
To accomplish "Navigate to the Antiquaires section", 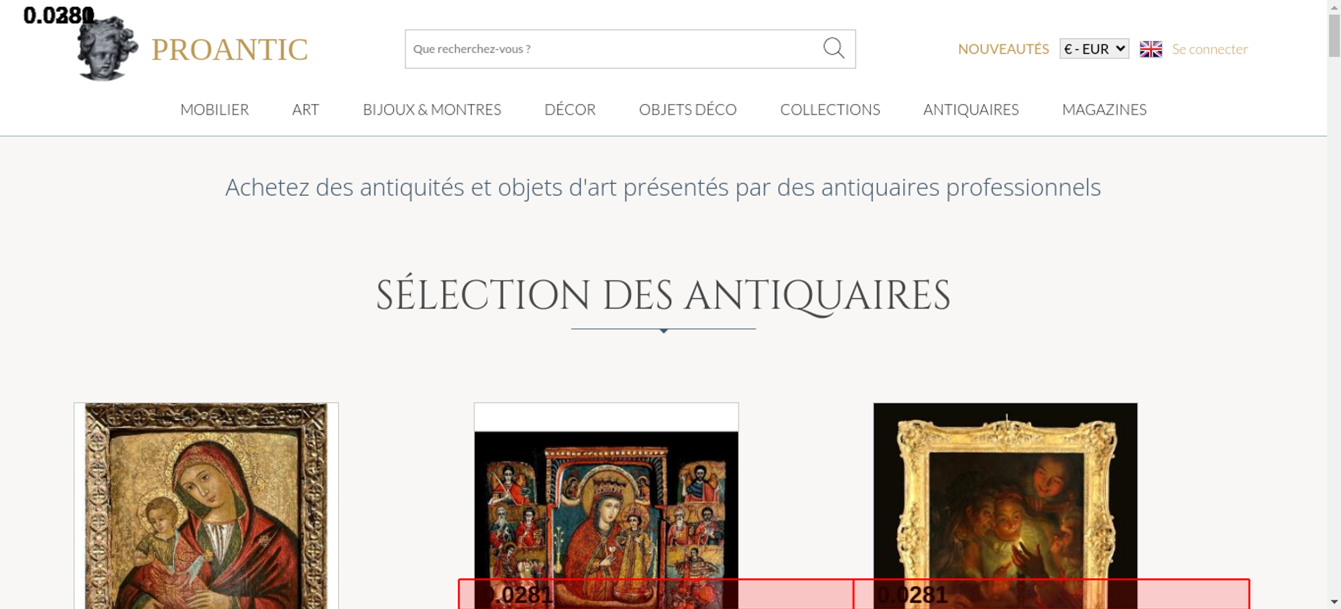I will pyautogui.click(x=970, y=109).
